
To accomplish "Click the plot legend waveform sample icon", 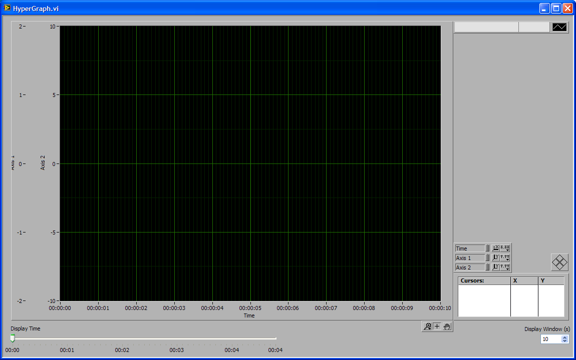I will pyautogui.click(x=559, y=27).
